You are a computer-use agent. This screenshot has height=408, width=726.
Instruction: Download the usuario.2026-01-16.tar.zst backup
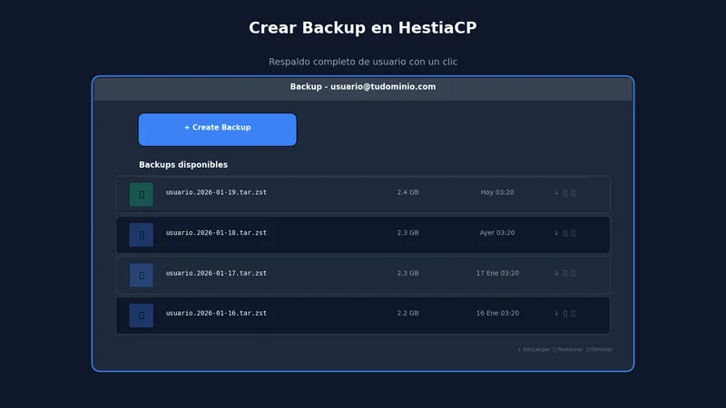point(556,313)
